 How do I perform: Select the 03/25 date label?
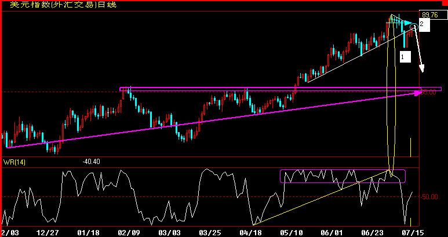click(210, 233)
